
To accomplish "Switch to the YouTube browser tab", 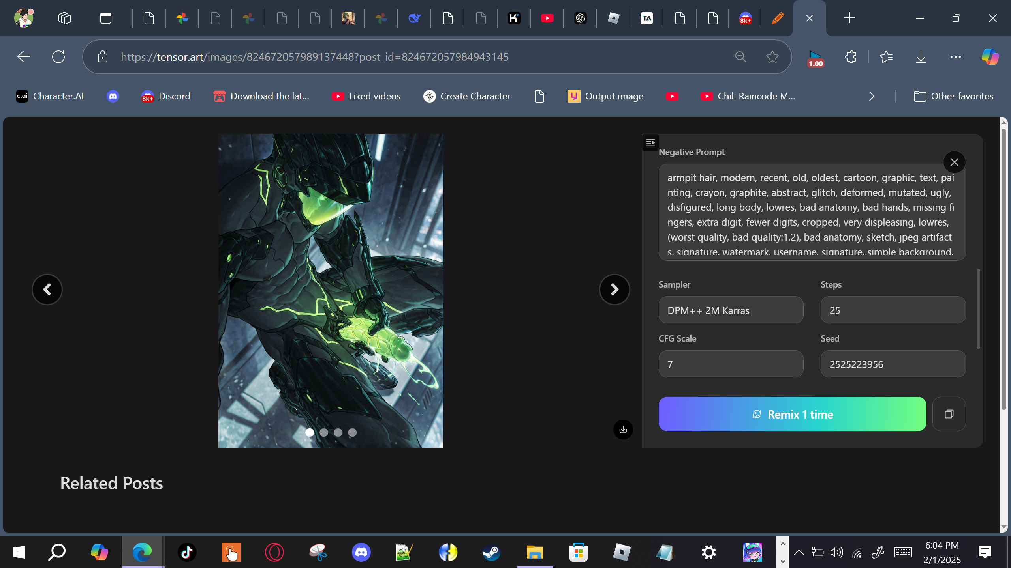I will click(547, 18).
